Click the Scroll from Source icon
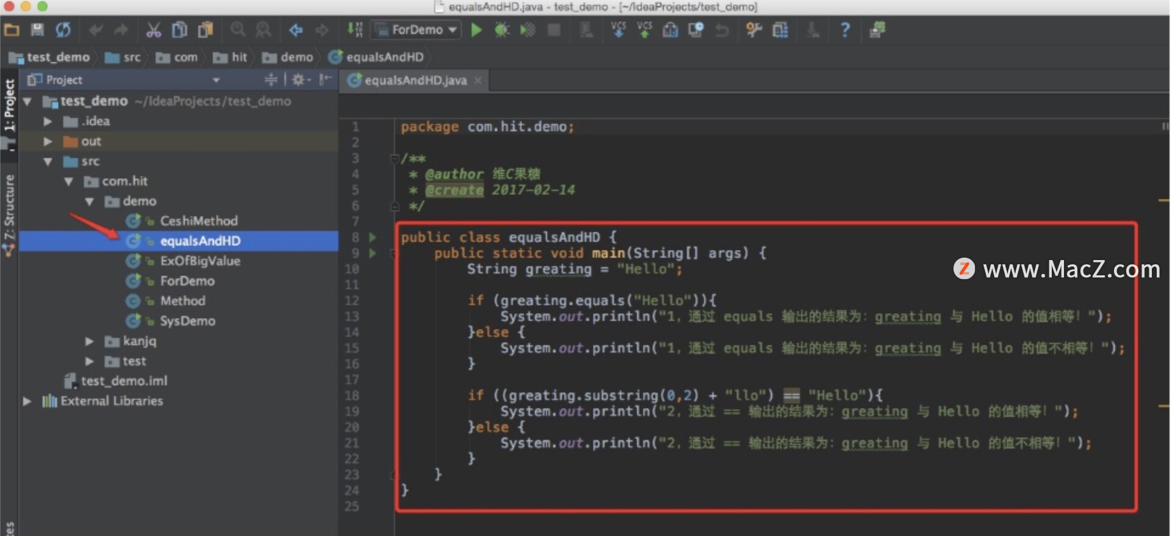 [x=270, y=80]
